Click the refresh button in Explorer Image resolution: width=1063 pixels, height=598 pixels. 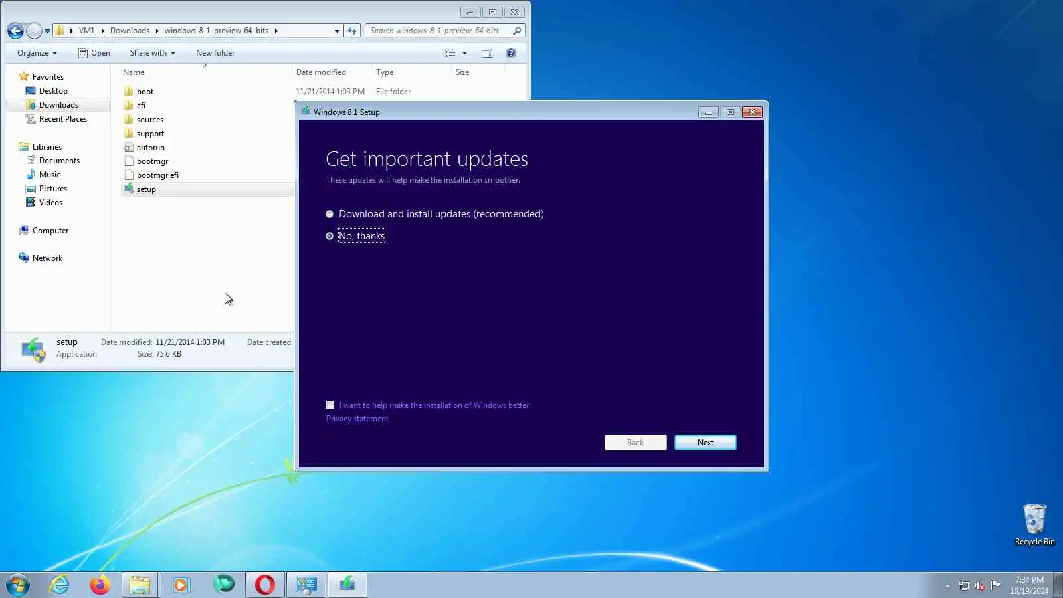pyautogui.click(x=352, y=31)
